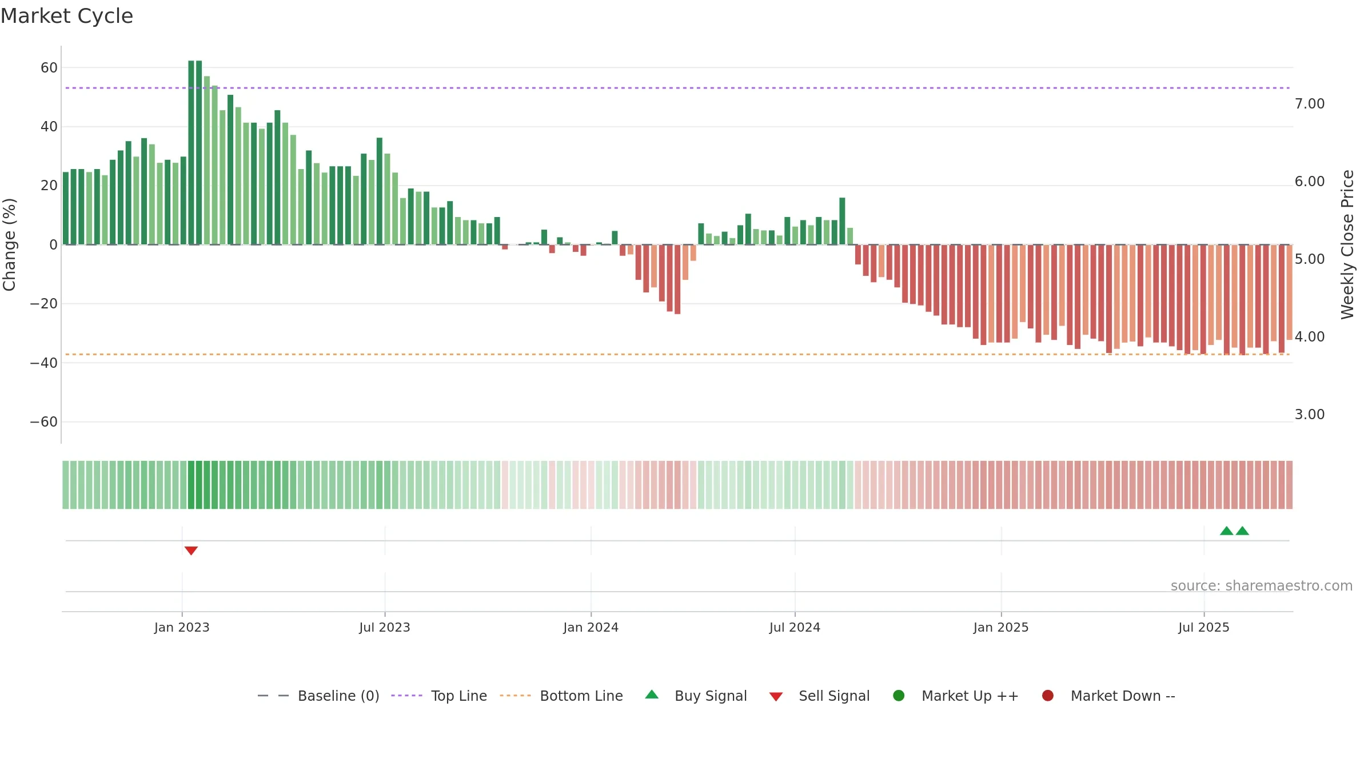The image size is (1372, 771).
Task: Click the Jul 2025 x-axis label
Action: (1204, 627)
